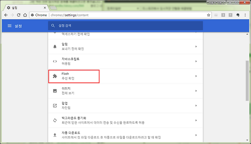Click the user profile name button in title bar
Viewport: 251px width, 144px height.
(216, 2)
